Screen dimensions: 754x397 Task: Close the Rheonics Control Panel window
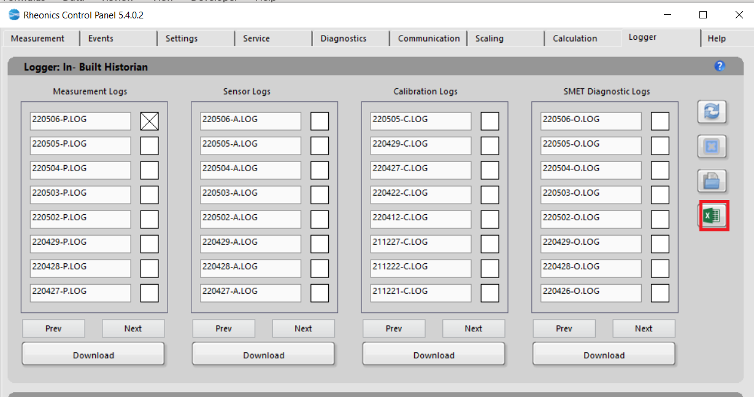pos(739,15)
